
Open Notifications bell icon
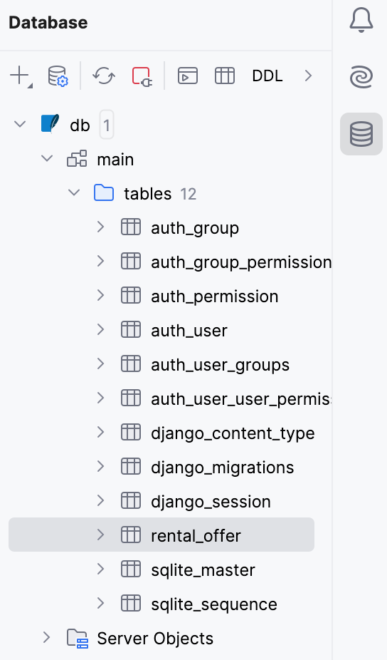[x=361, y=20]
